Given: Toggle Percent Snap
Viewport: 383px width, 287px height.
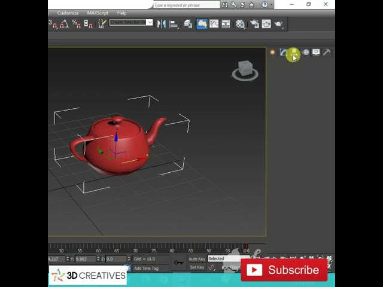Looking at the screenshot, I should [76, 24].
